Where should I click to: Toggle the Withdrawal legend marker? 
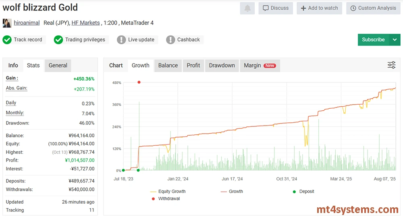pos(165,199)
